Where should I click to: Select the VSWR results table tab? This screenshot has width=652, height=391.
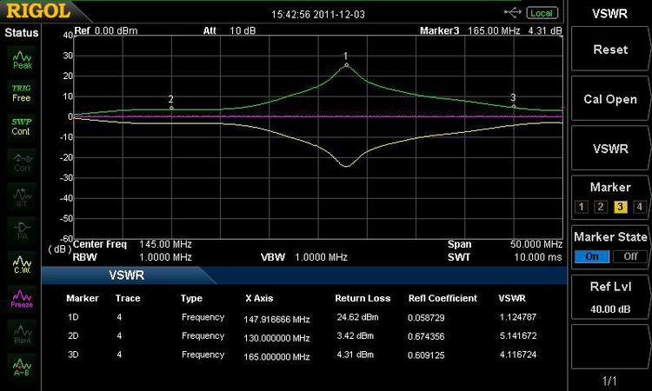tap(126, 275)
